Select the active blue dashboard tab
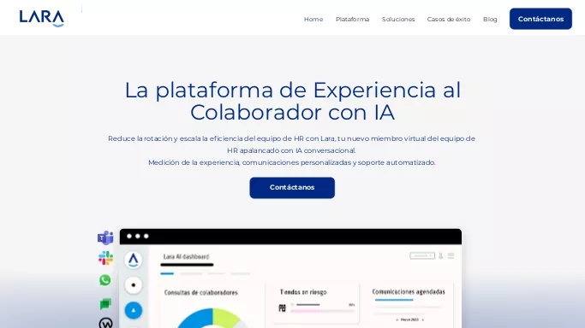This screenshot has height=328, width=585. [167, 273]
